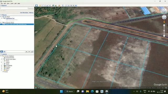The height and width of the screenshot is (94, 168).
Task: Click the Print toolbar icon
Action: [x=69, y=5]
